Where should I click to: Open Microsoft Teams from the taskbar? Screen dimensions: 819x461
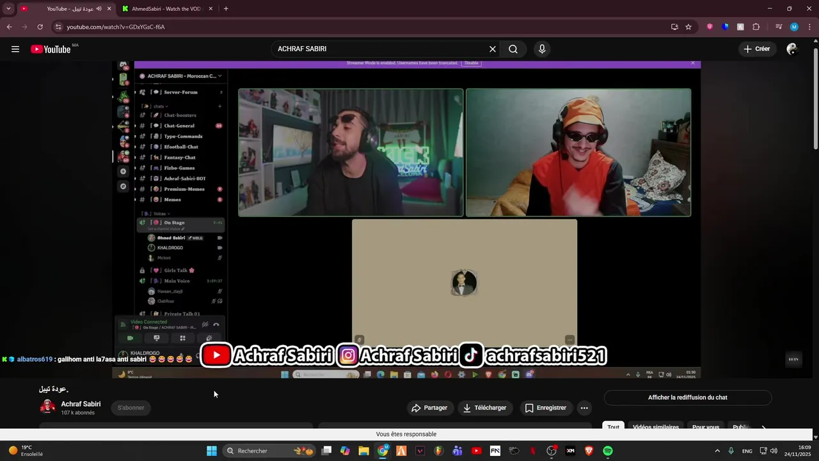[457, 451]
